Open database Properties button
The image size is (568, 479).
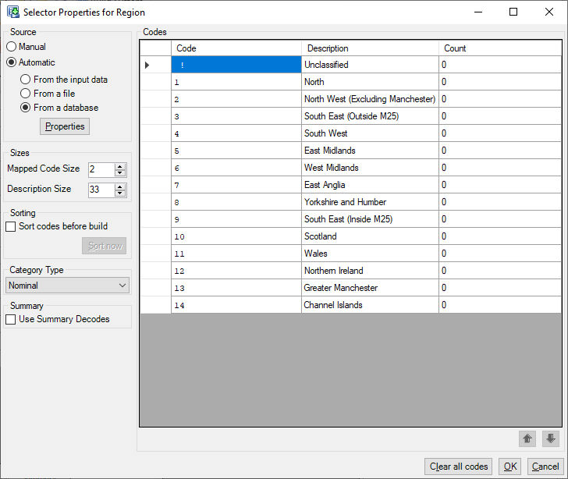point(65,126)
